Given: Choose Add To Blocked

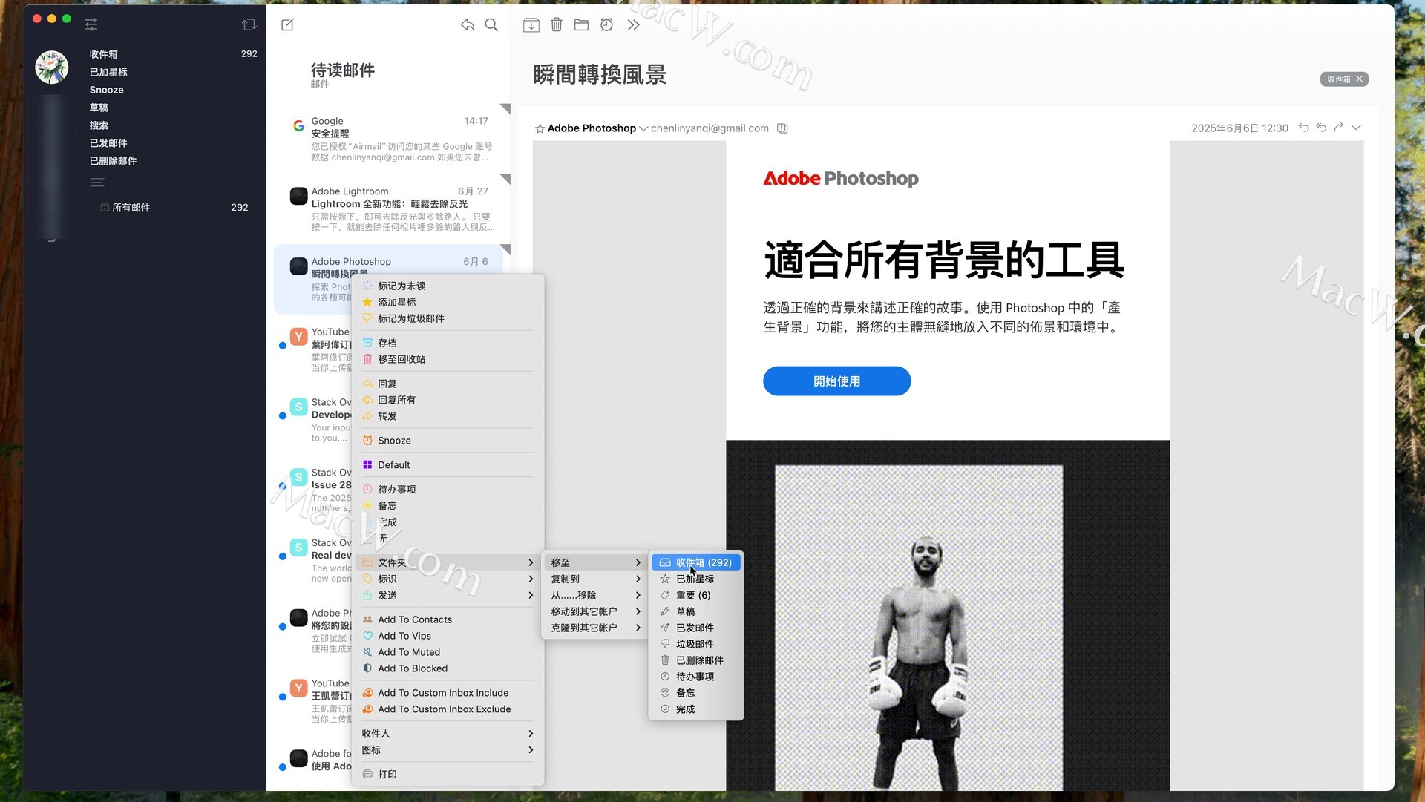Looking at the screenshot, I should (x=448, y=668).
